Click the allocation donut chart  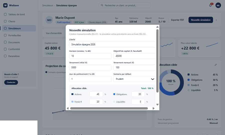tap(171, 82)
